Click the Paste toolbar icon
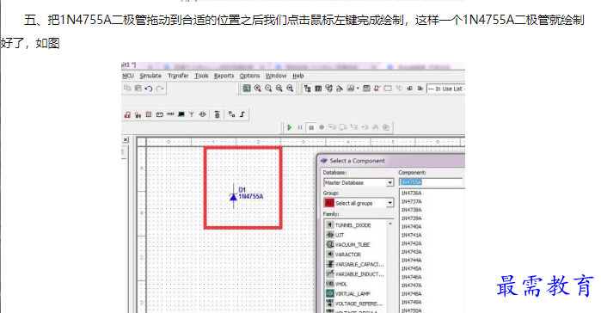 (x=138, y=89)
